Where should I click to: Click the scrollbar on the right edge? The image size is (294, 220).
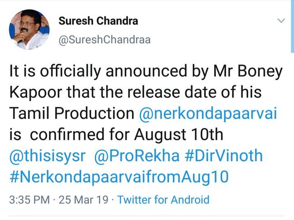click(x=292, y=27)
